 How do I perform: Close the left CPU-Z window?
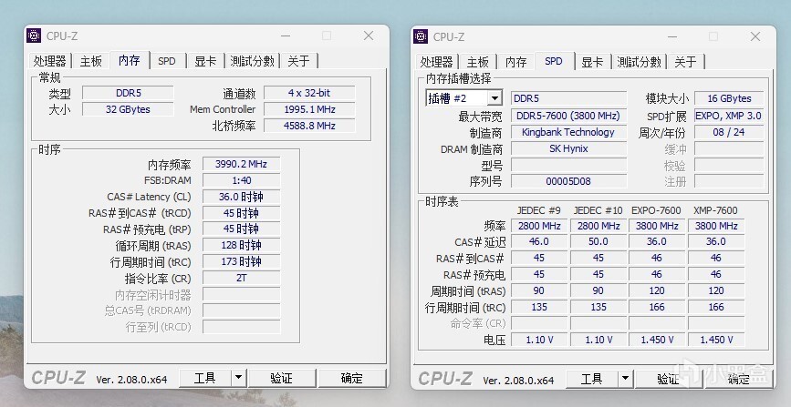pos(369,36)
